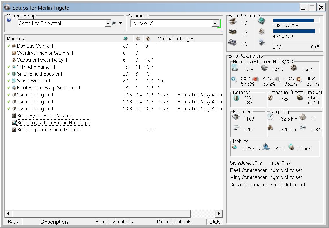Toggle the third 150mm Railgun II checkmark
This screenshot has width=329, height=228.
[8, 109]
